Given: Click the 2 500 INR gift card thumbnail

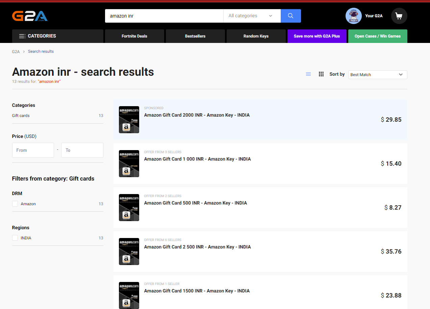Looking at the screenshot, I should click(129, 252).
